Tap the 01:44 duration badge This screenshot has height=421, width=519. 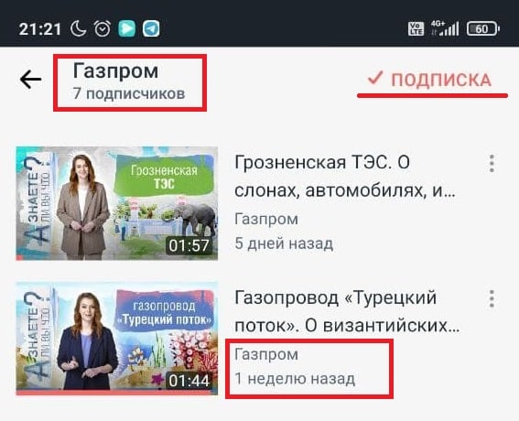(x=189, y=381)
